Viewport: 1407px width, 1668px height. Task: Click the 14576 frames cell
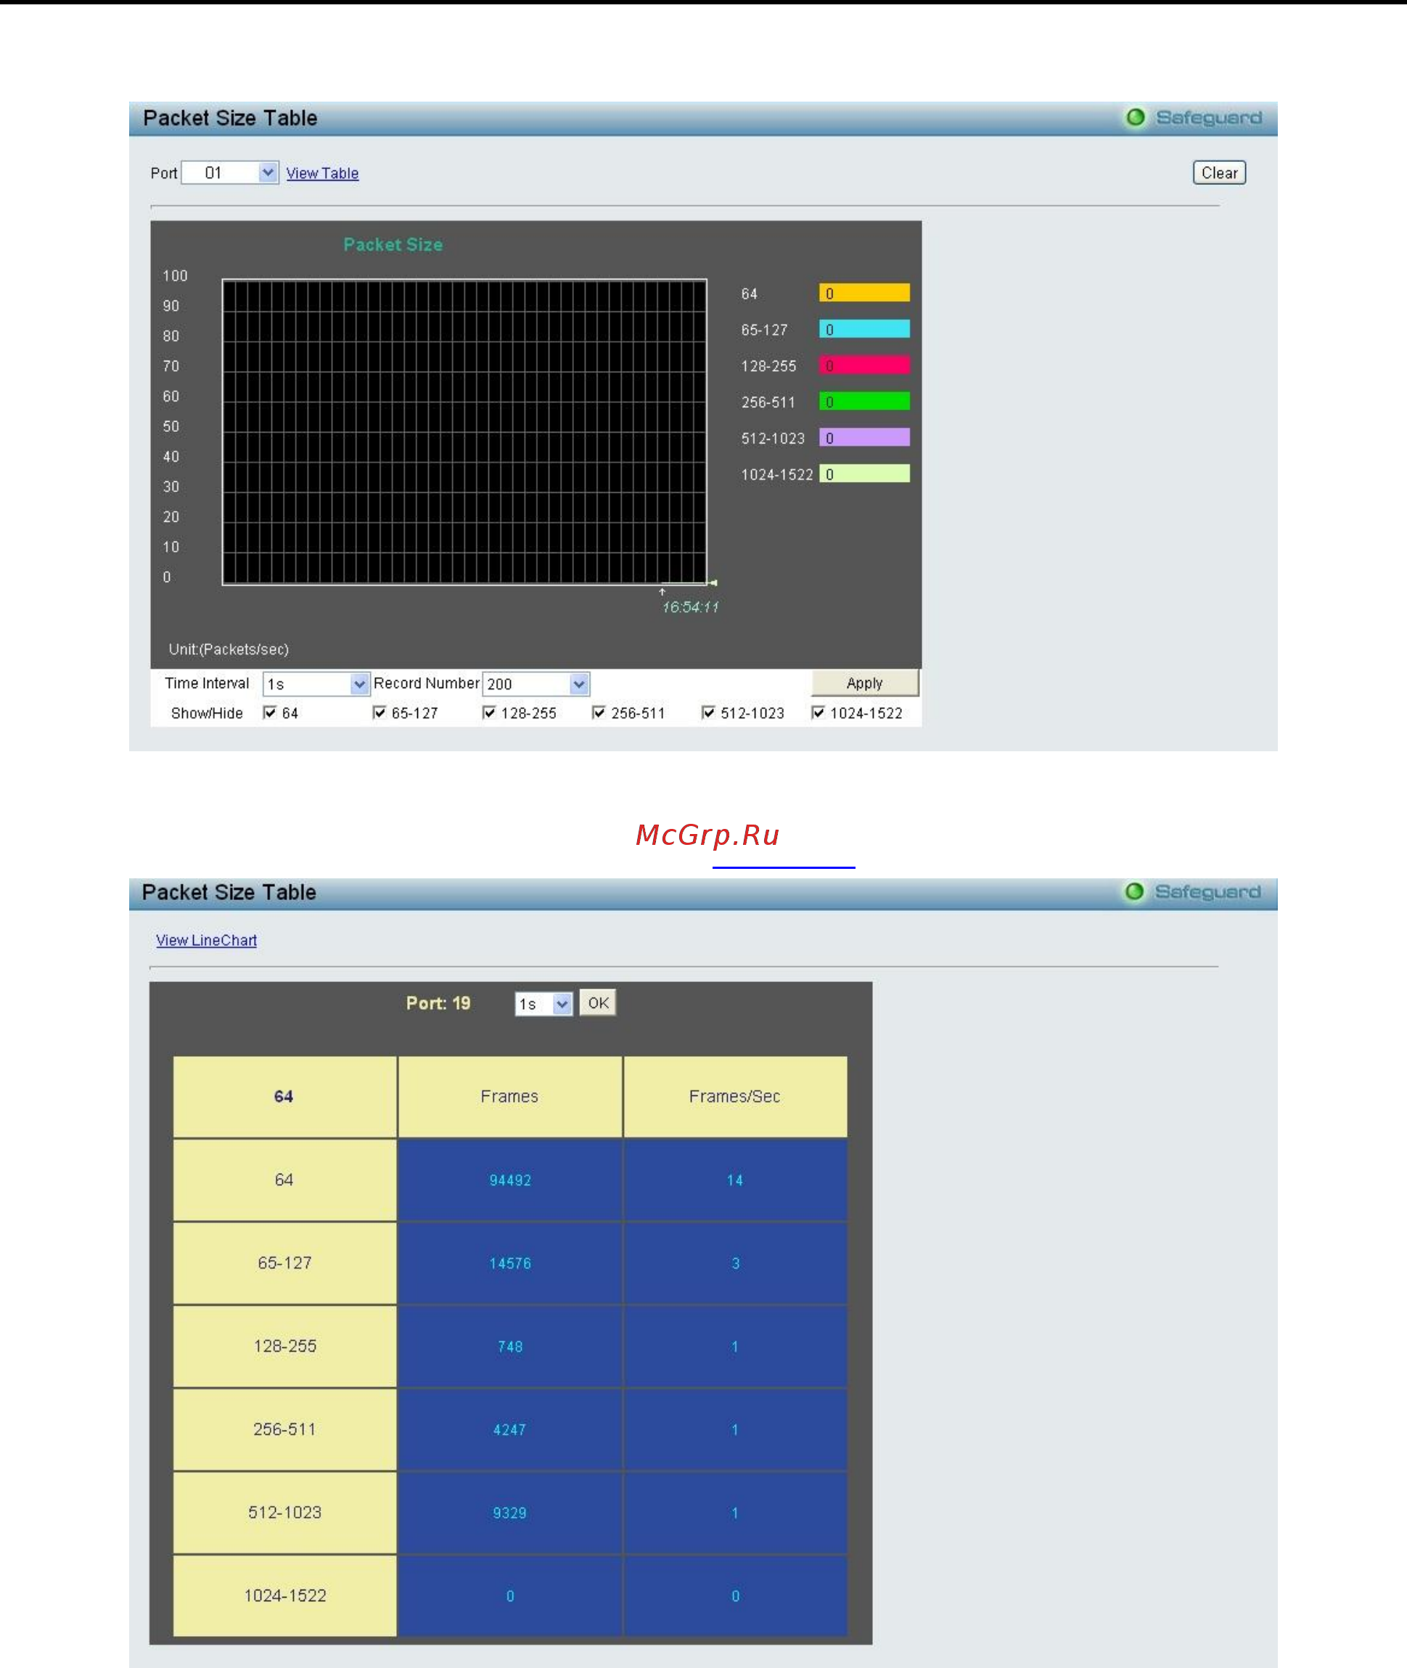(x=509, y=1263)
